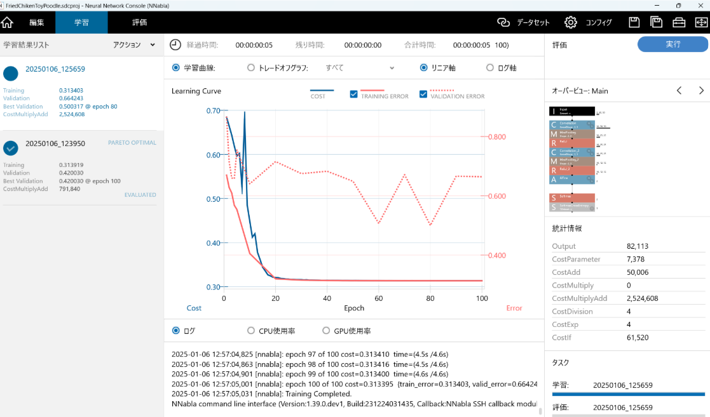
Task: Go to previous overview with left arrow
Action: [679, 91]
